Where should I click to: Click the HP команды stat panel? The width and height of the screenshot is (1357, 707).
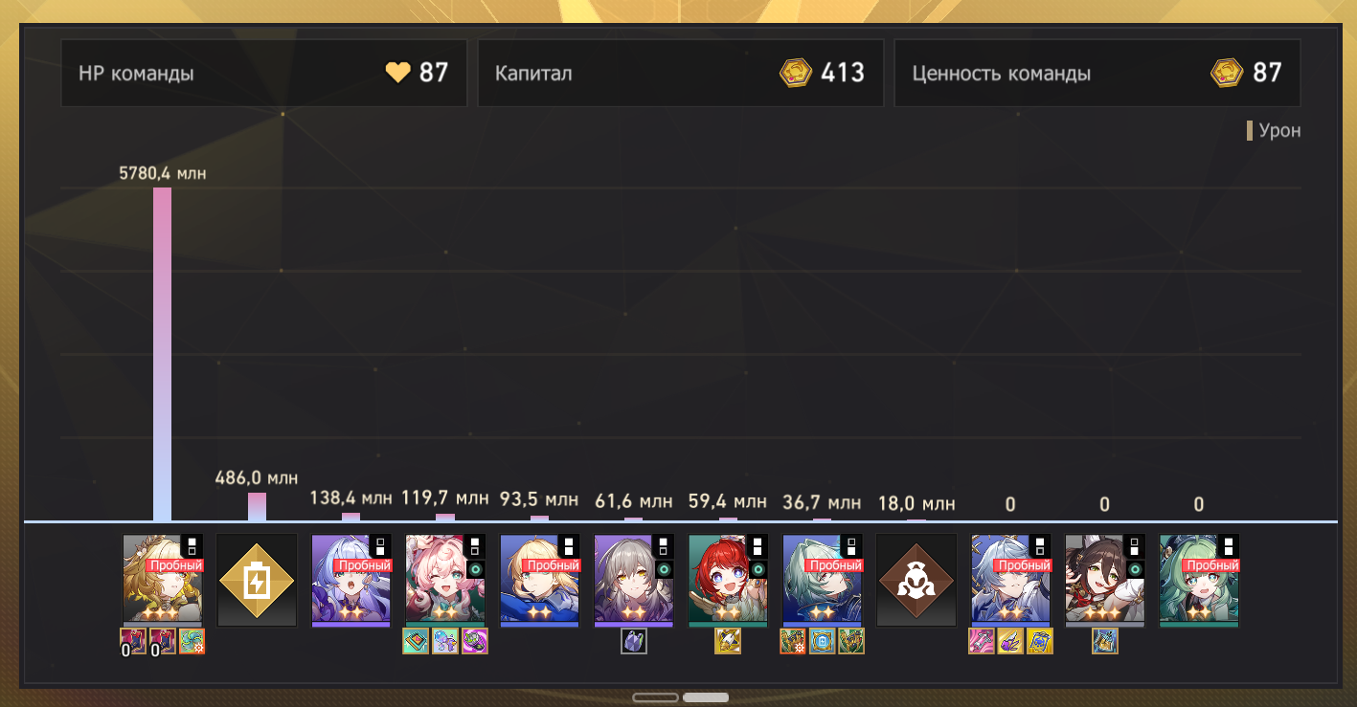tap(264, 73)
